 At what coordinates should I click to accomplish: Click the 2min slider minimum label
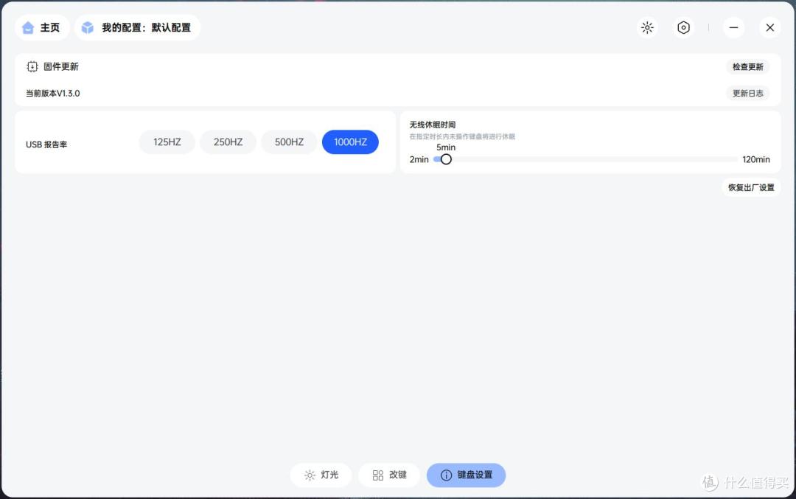tap(419, 159)
